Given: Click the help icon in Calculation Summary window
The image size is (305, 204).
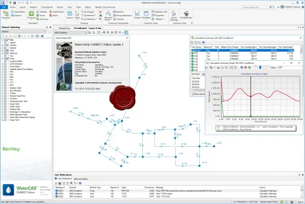Looking at the screenshot, I should (x=203, y=43).
